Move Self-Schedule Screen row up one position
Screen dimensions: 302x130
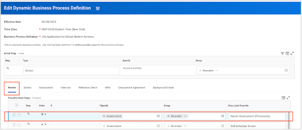coord(42,125)
